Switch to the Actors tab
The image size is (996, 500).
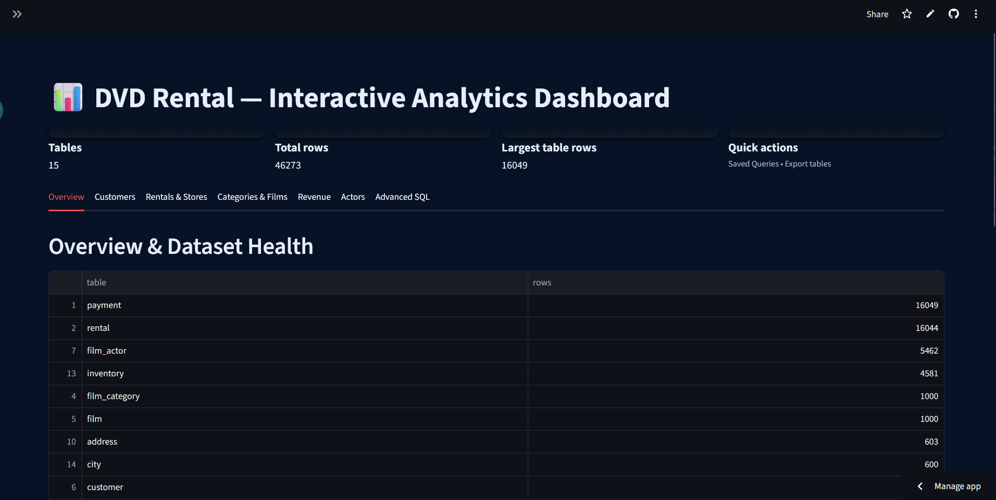[x=353, y=197]
